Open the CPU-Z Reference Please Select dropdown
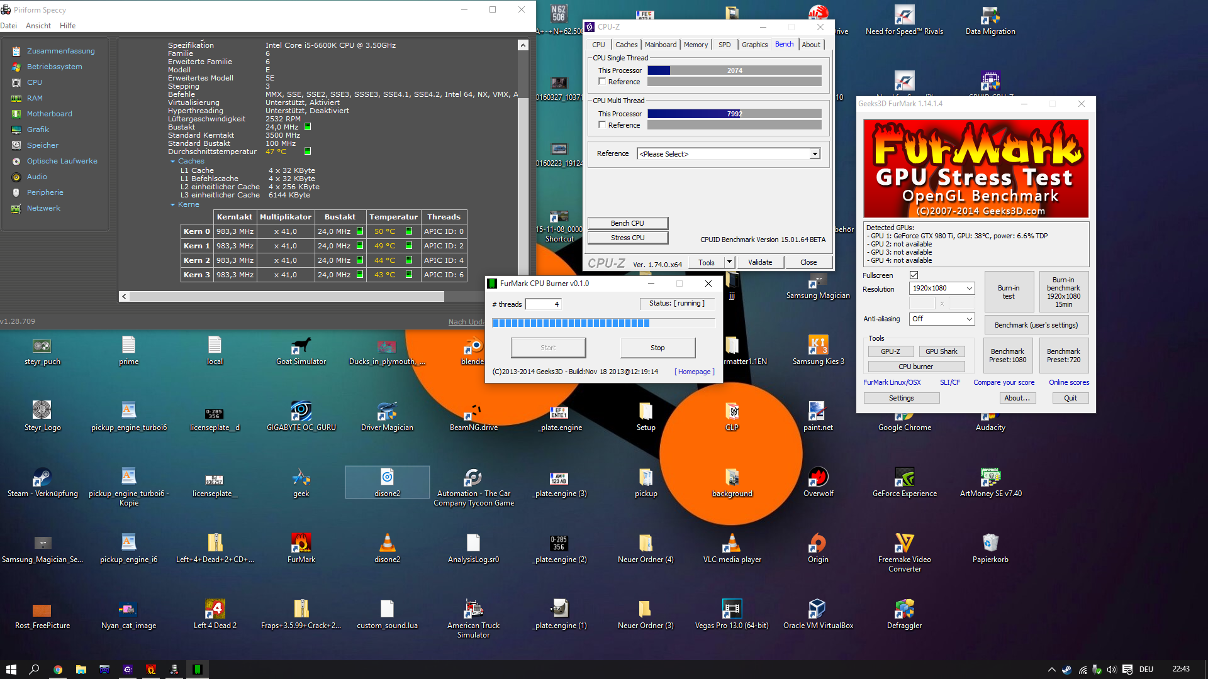1208x679 pixels. (x=729, y=154)
